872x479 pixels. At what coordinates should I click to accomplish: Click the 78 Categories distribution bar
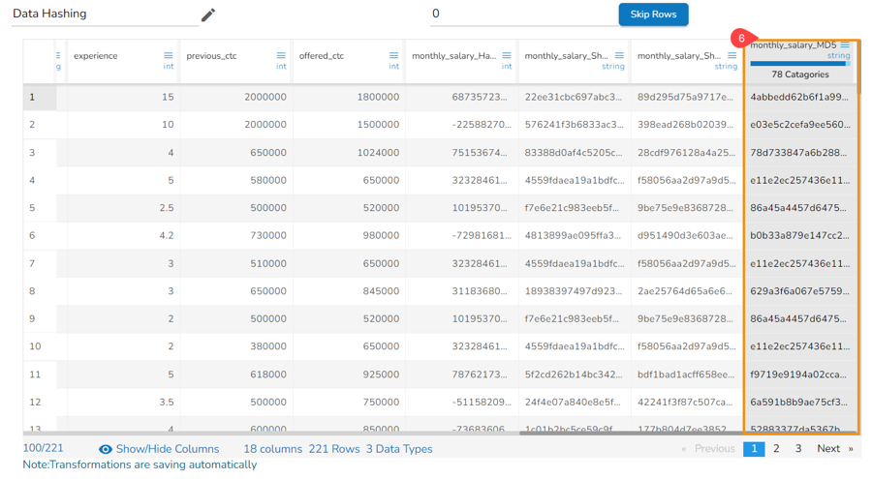(x=799, y=64)
